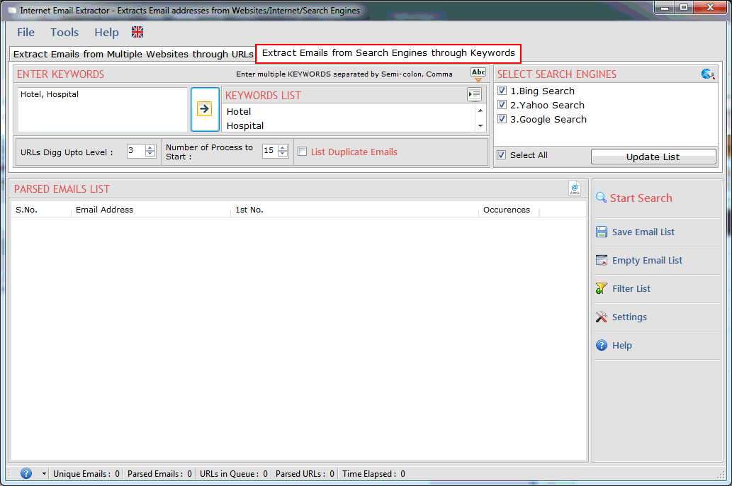Viewport: 732px width, 486px height.
Task: Sort by 1st No. column header
Action: (x=355, y=210)
